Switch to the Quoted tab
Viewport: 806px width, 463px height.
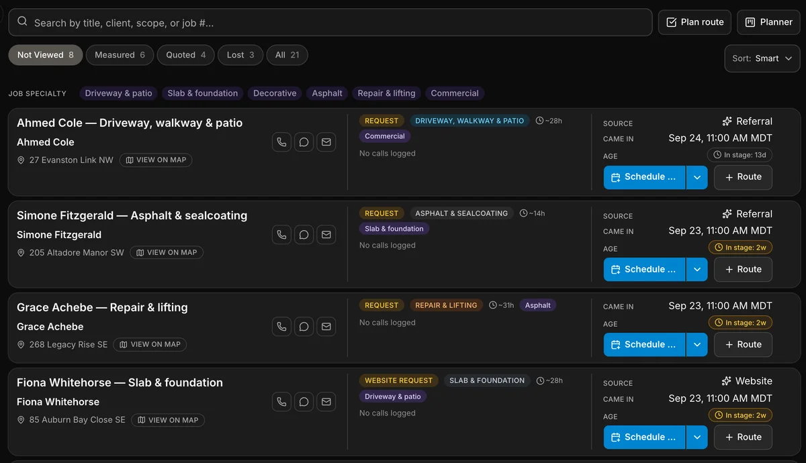pyautogui.click(x=186, y=55)
